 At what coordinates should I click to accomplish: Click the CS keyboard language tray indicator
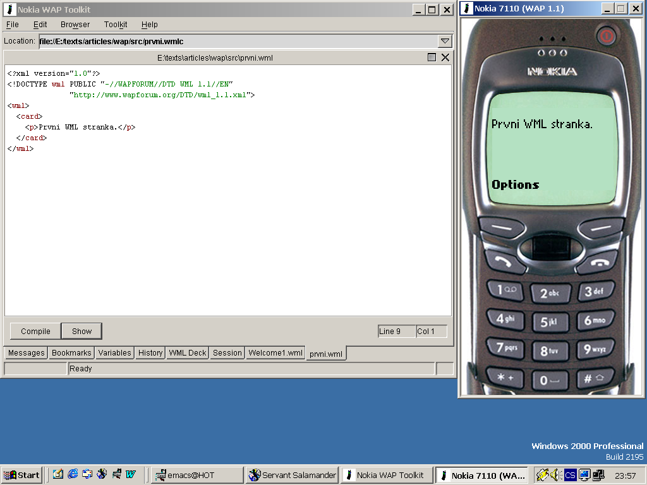571,475
